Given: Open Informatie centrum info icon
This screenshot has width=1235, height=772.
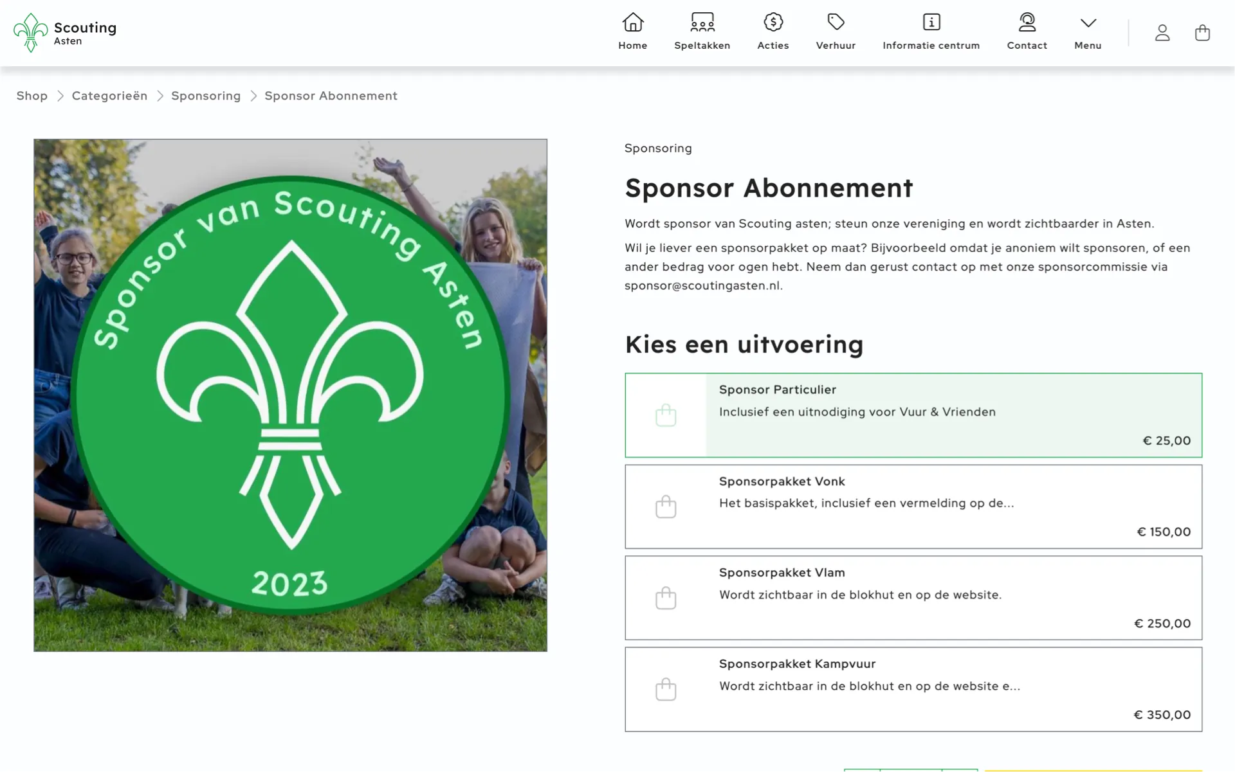Looking at the screenshot, I should (931, 22).
